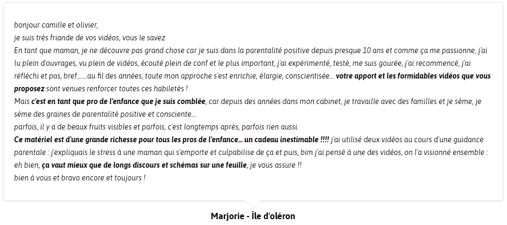This screenshot has width=507, height=225.
Task: Click the line 'je suis très friande de vos vidéos'
Action: point(65,38)
